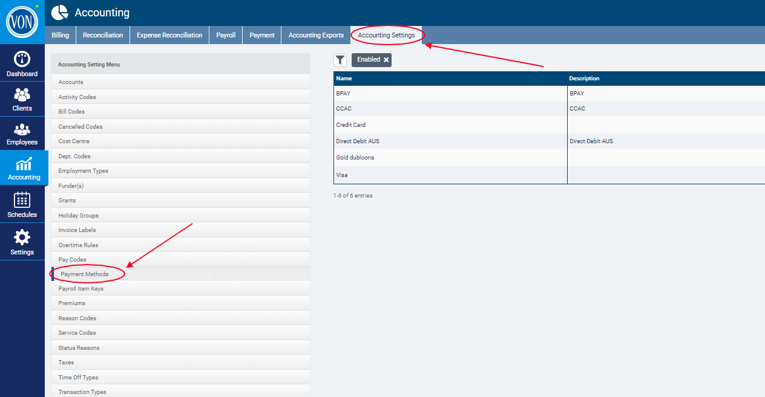765x397 pixels.
Task: Open Employees section icon
Action: coord(22,129)
